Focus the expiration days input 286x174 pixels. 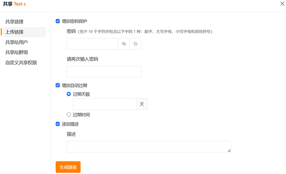coord(105,104)
